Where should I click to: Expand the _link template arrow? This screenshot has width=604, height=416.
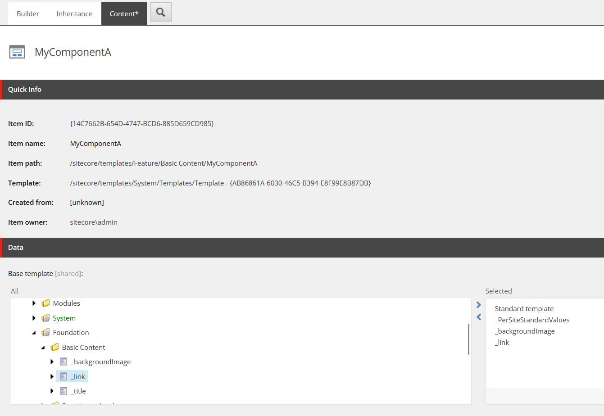coord(52,376)
